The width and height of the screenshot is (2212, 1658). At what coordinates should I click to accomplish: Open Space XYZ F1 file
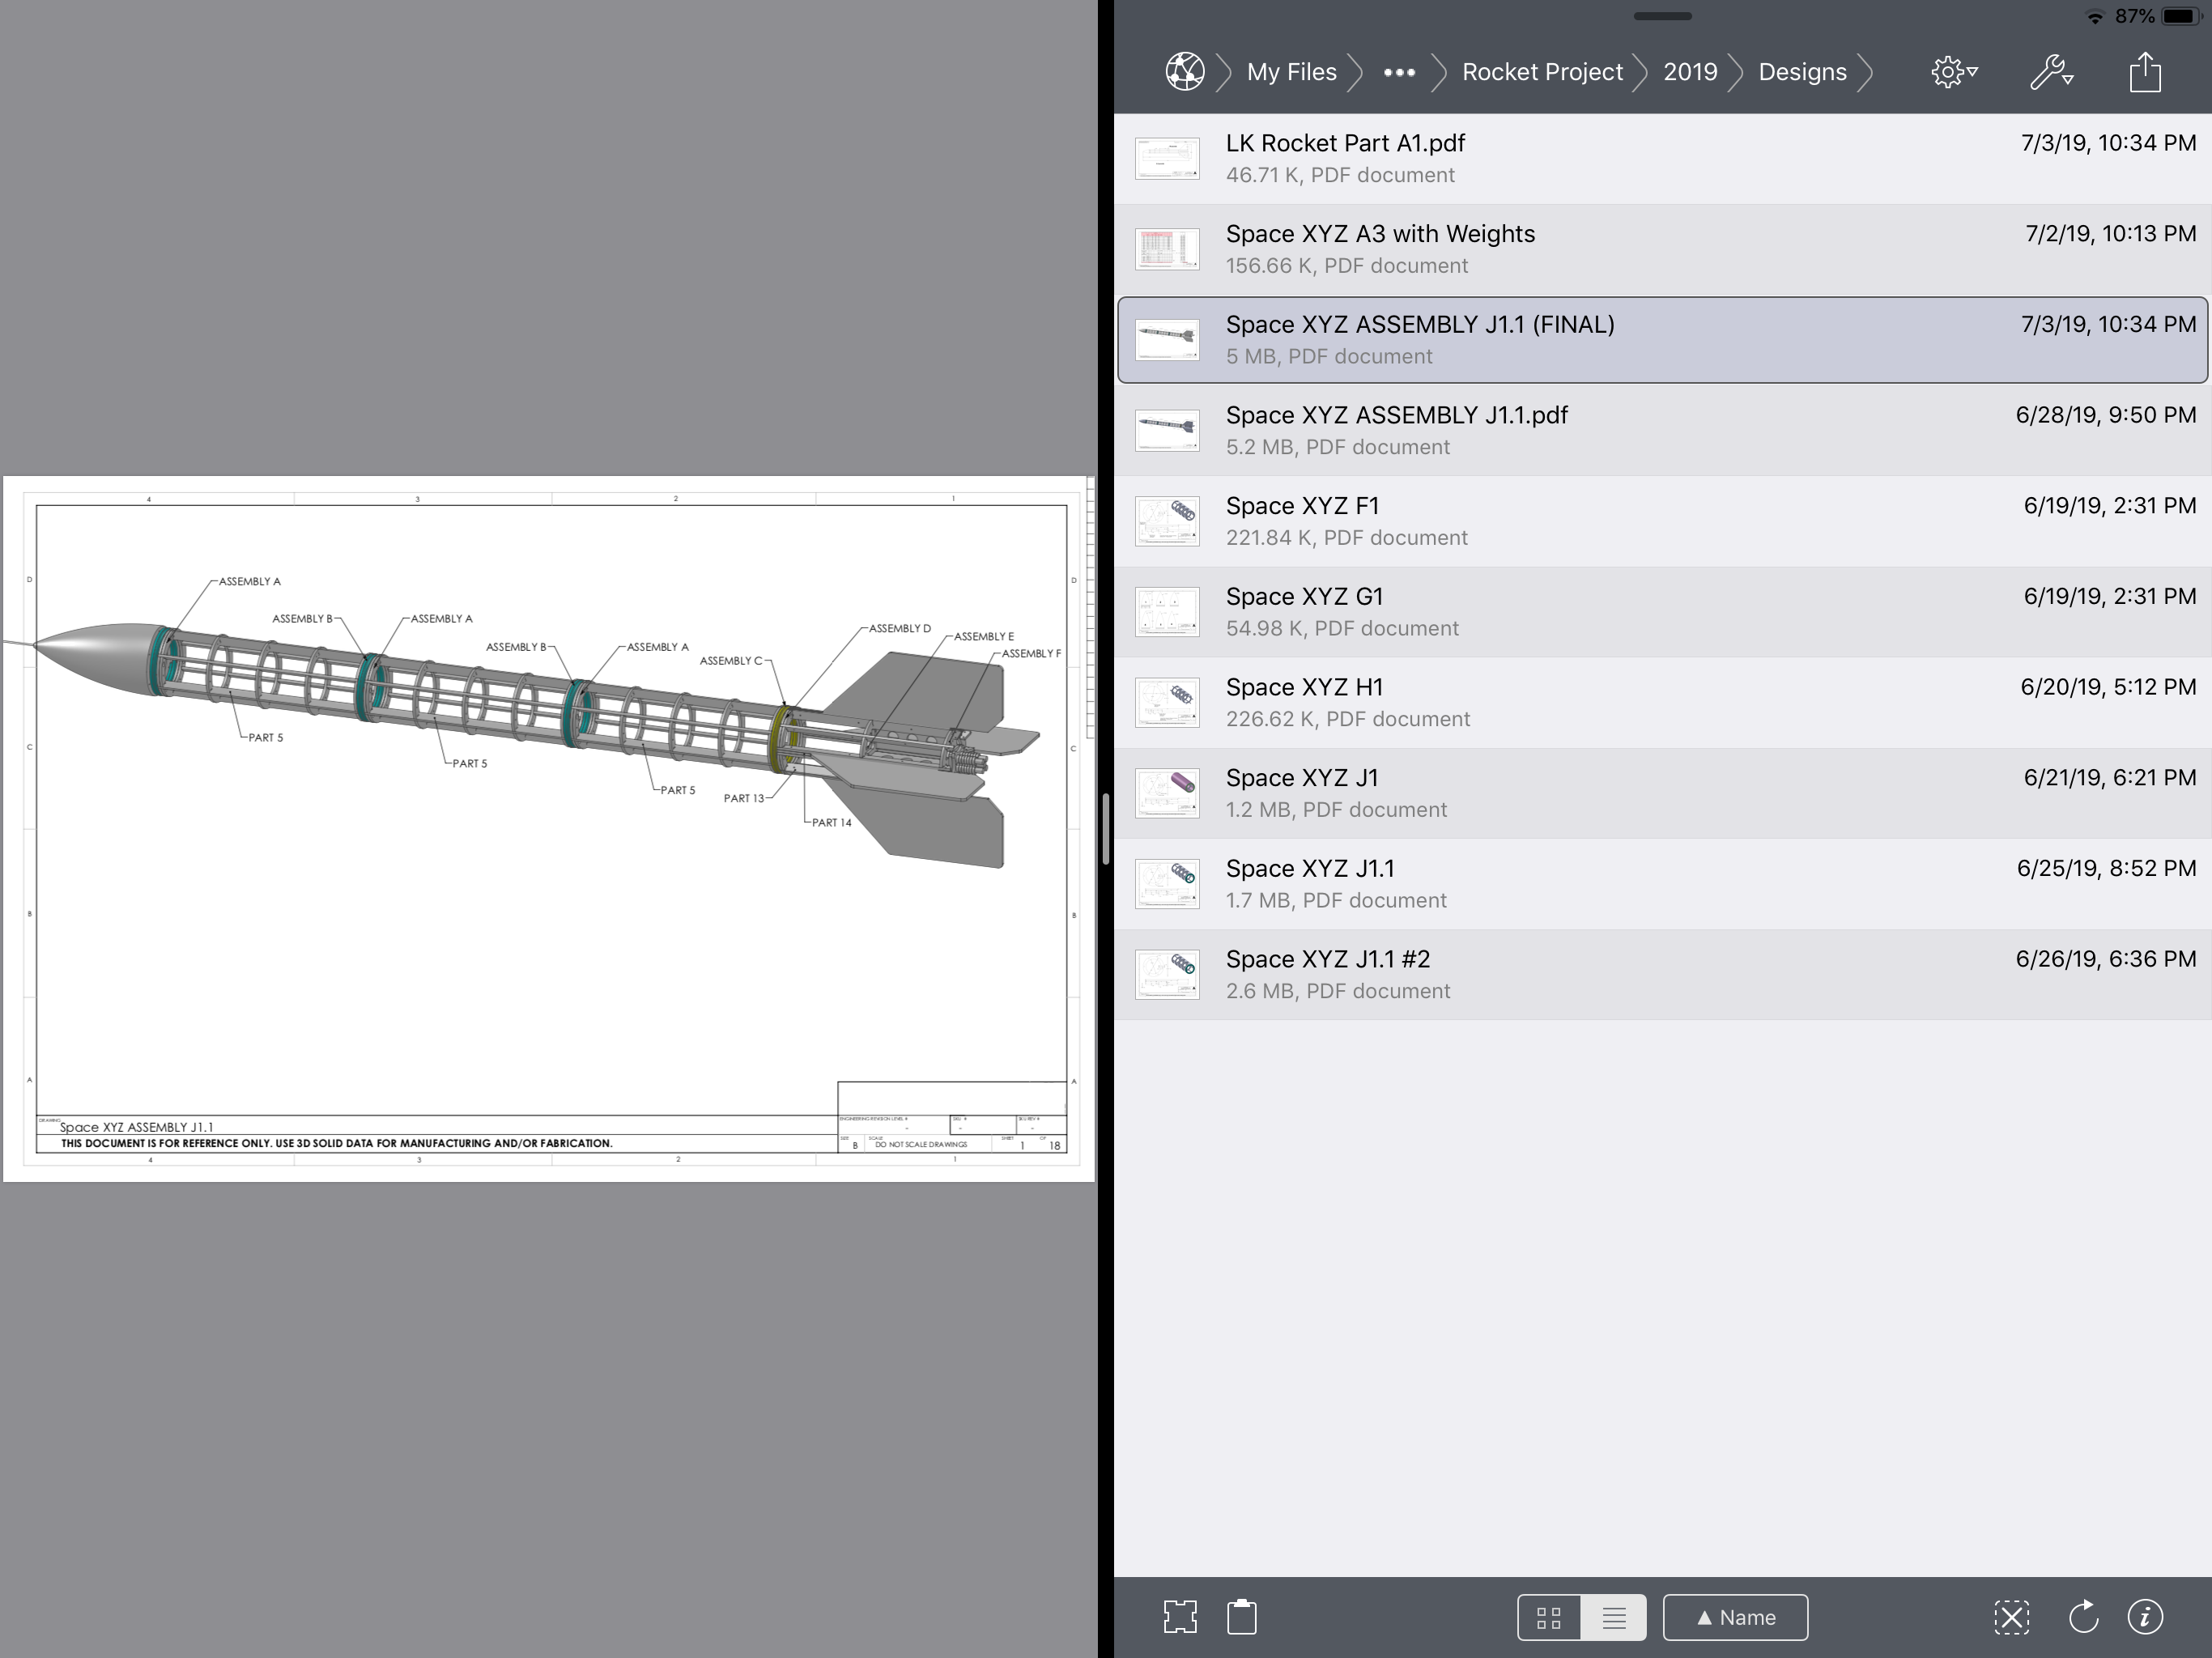tap(1662, 522)
